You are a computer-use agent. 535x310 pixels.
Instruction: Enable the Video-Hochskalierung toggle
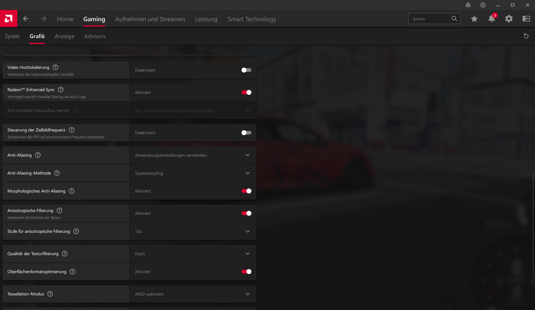[246, 70]
